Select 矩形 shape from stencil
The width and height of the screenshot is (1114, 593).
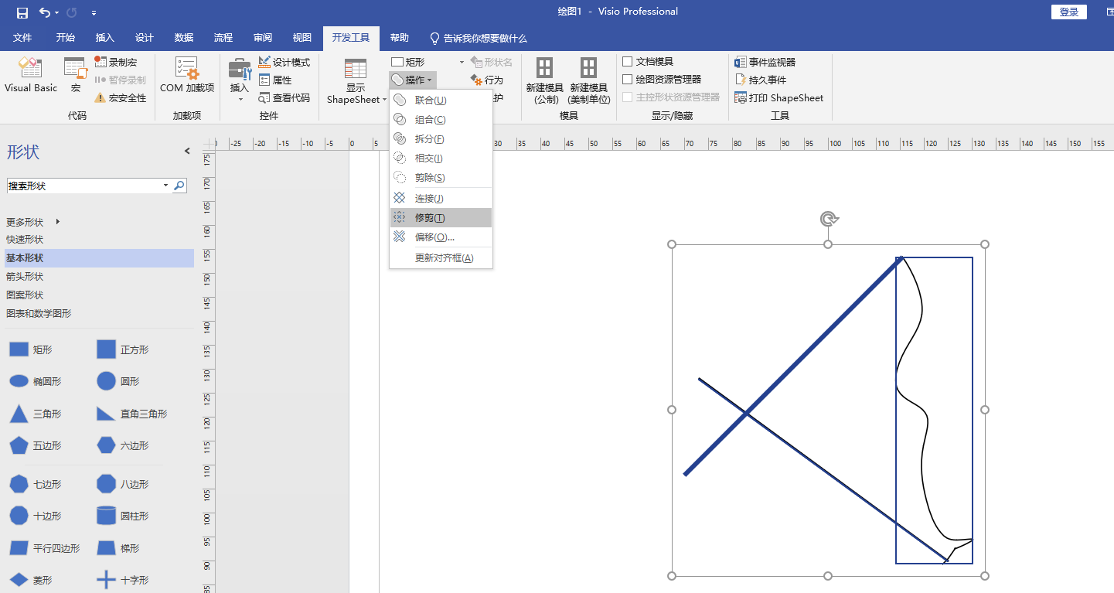click(x=31, y=349)
